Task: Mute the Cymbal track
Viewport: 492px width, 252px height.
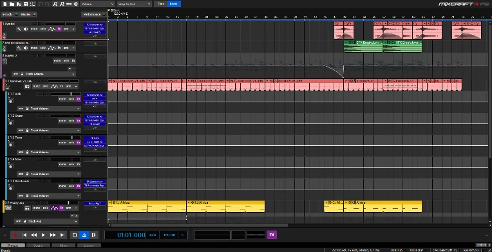Action: (x=34, y=29)
